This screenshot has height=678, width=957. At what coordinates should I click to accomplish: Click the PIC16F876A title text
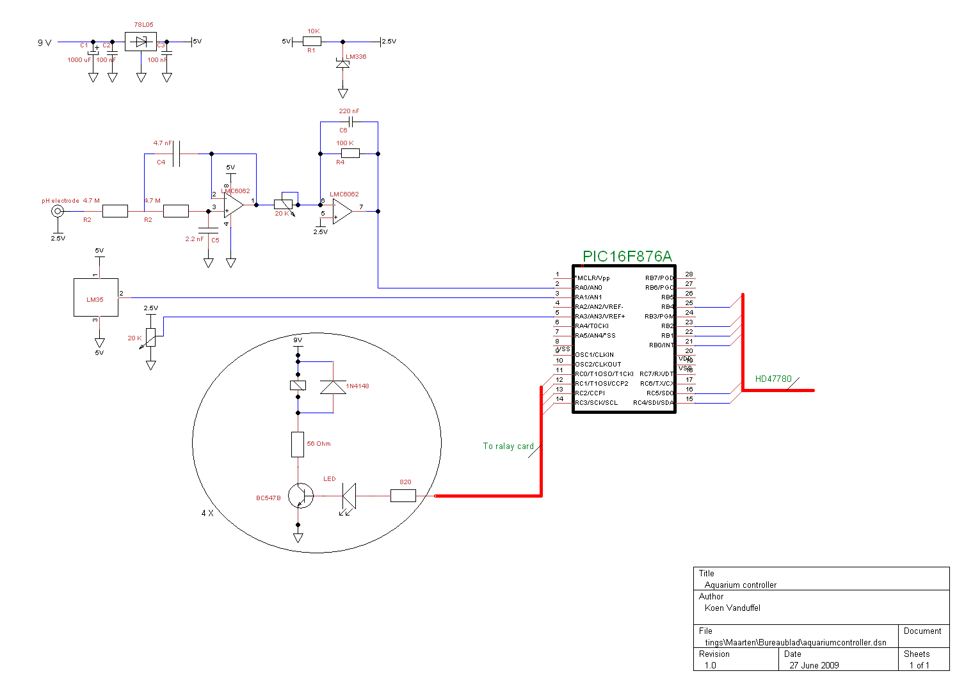(627, 256)
